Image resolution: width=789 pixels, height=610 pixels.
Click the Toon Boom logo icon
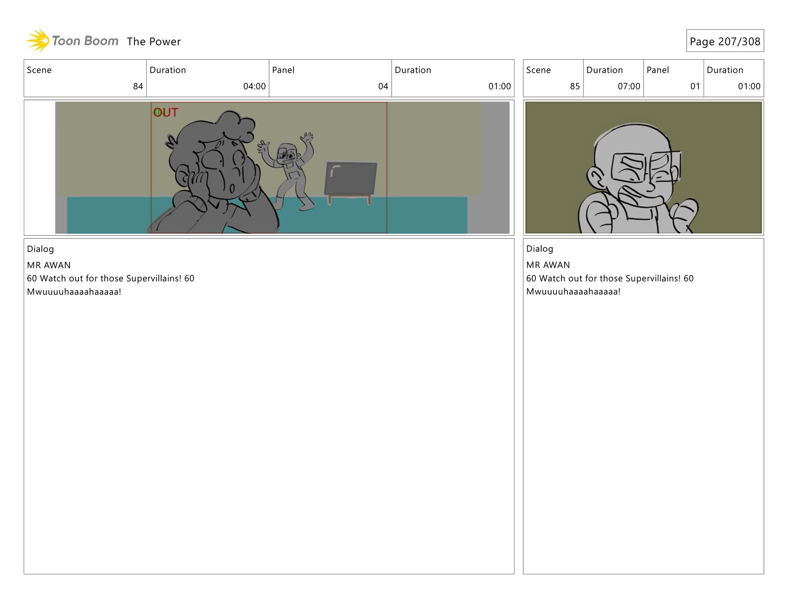[x=38, y=41]
